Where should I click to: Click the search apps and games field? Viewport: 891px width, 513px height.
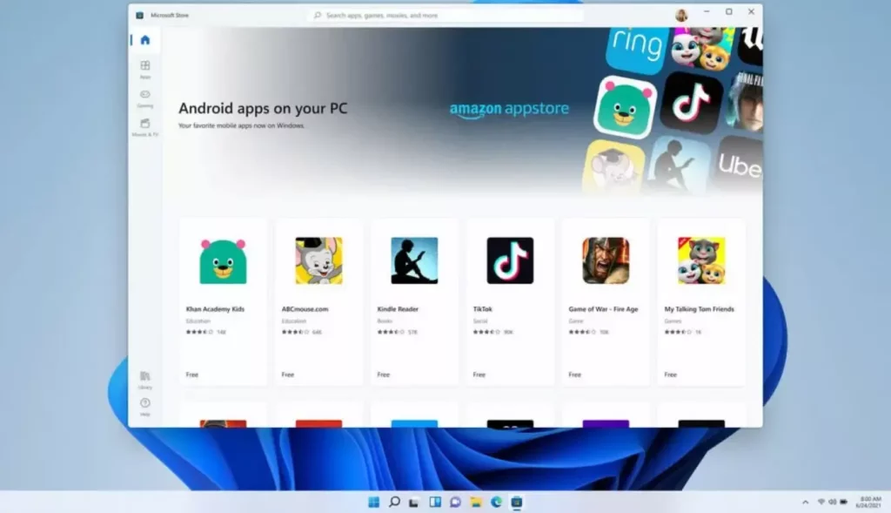(x=445, y=15)
